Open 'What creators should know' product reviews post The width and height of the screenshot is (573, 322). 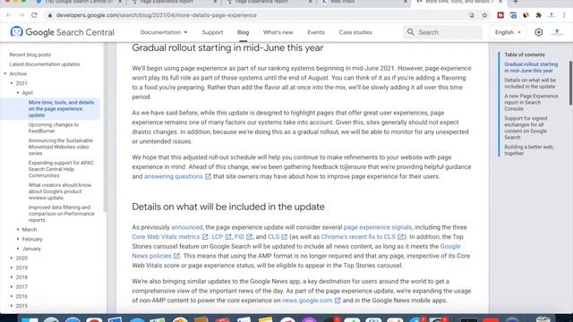click(60, 191)
